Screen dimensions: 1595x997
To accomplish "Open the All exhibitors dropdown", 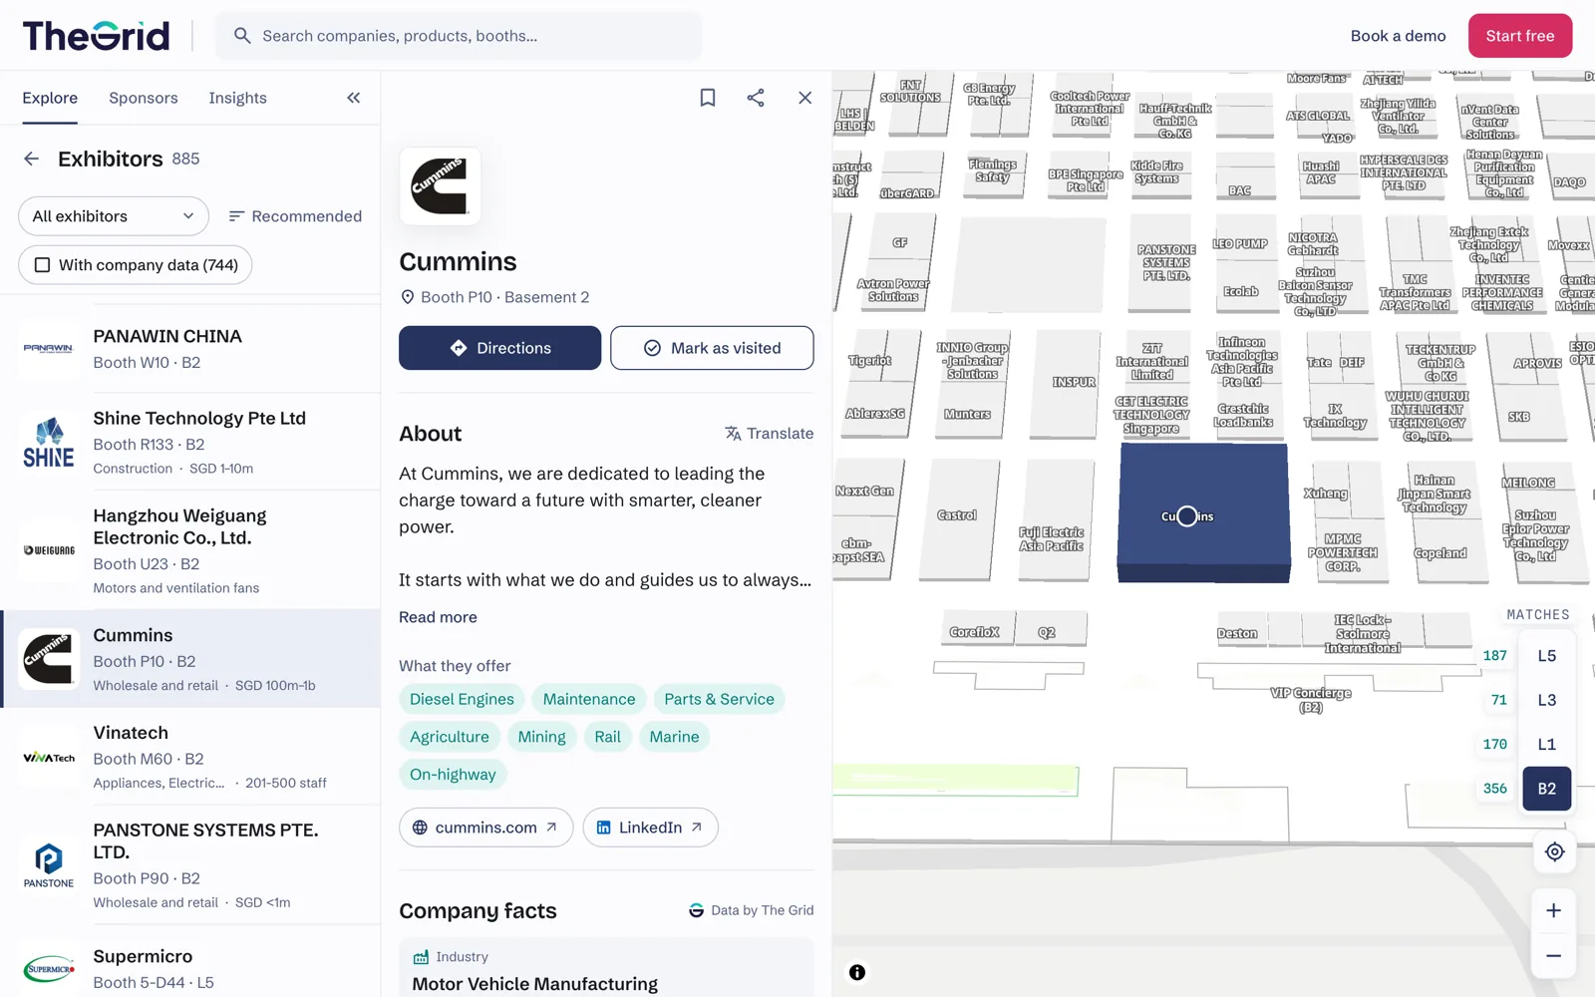I will (x=114, y=216).
